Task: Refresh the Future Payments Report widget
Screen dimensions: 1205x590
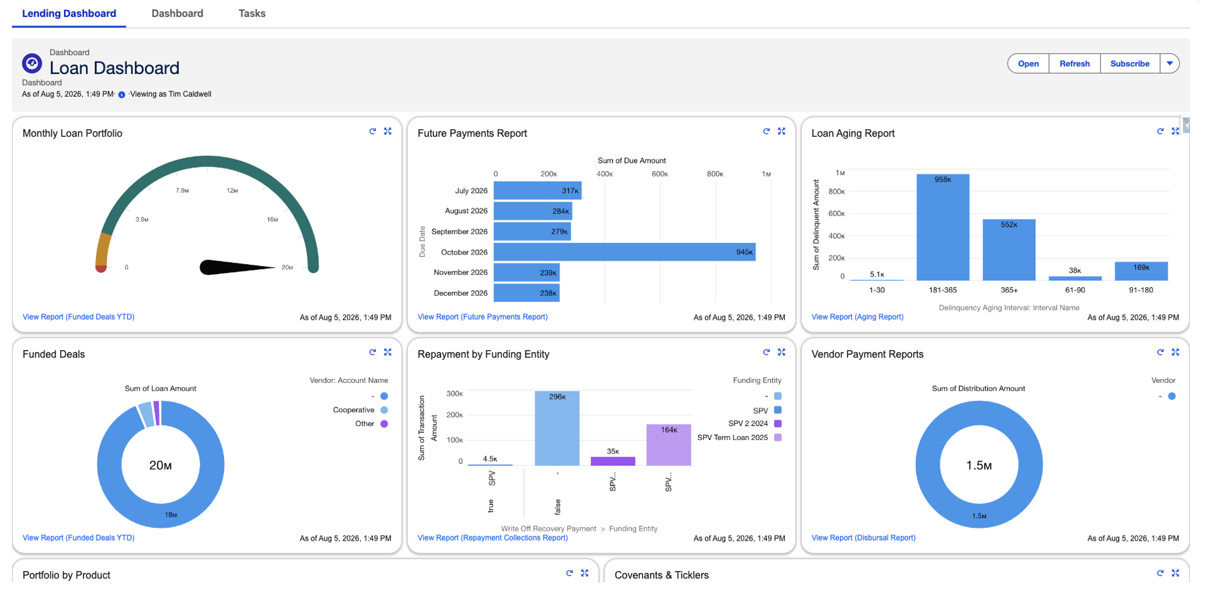Action: [766, 131]
